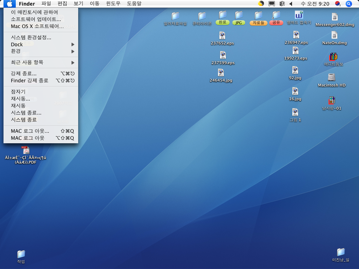Click the clock showing 오전 9:20
359x269 pixels.
coord(315,4)
